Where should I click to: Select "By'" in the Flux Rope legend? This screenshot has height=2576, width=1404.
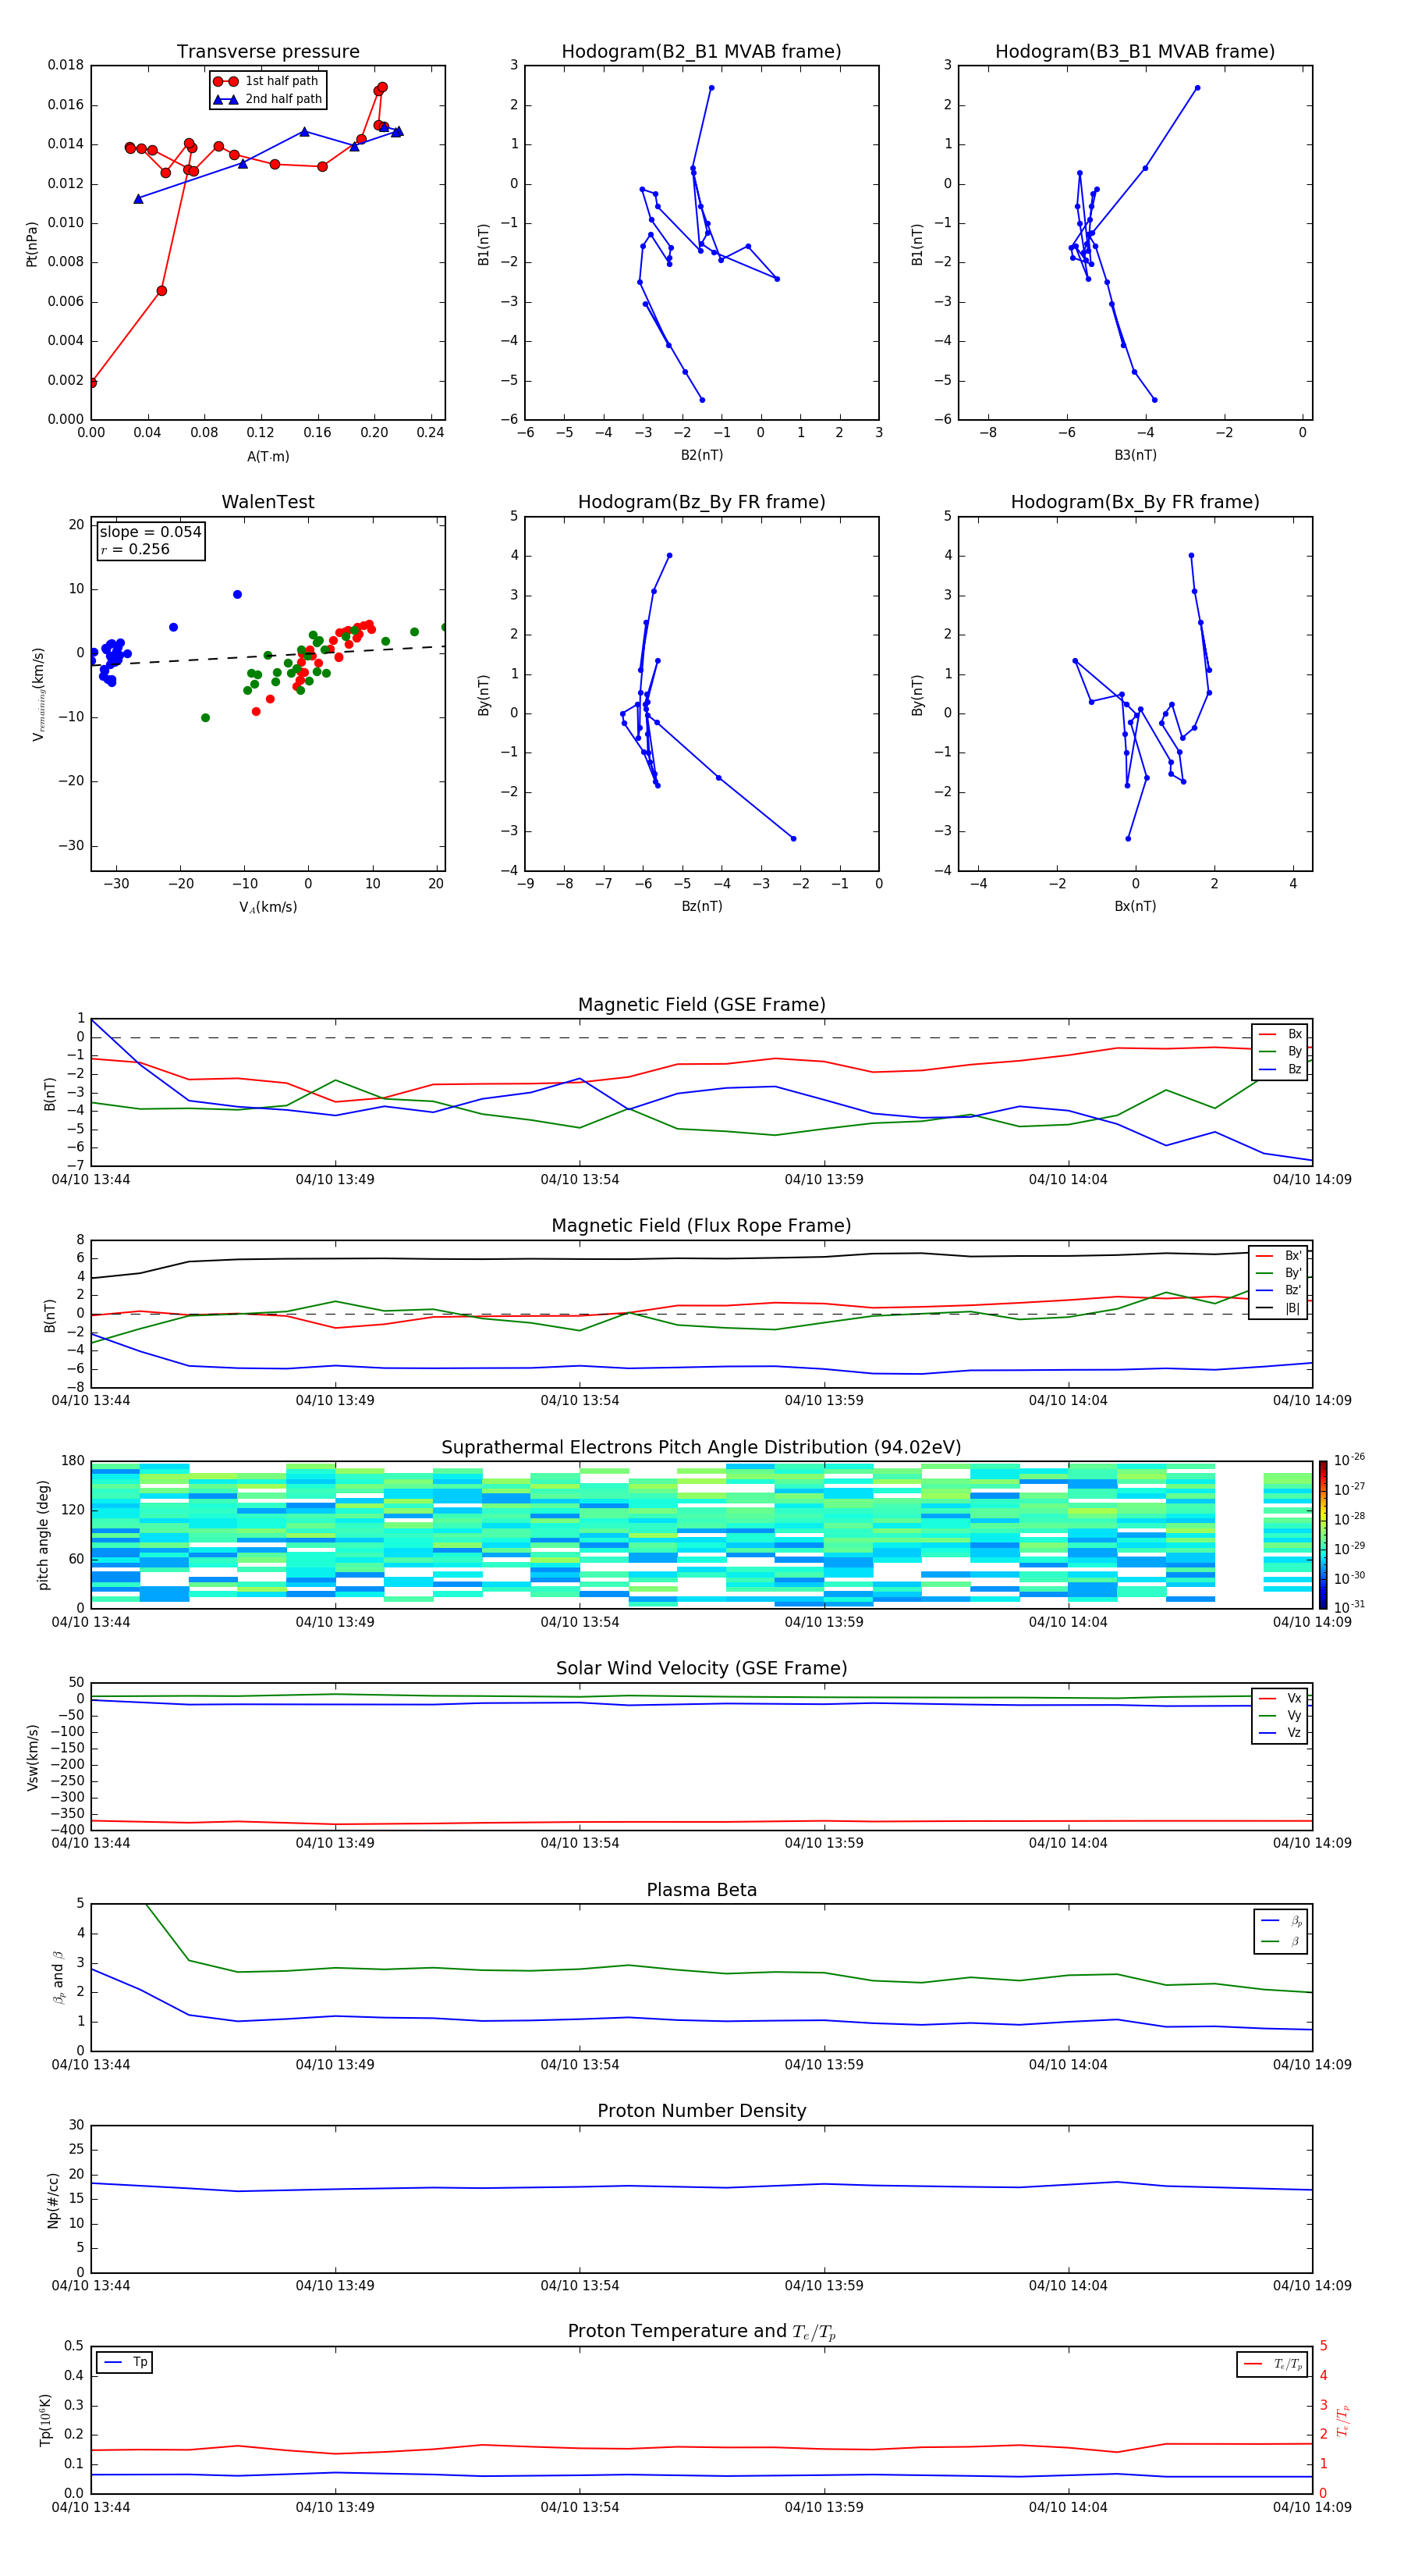pyautogui.click(x=1293, y=1273)
